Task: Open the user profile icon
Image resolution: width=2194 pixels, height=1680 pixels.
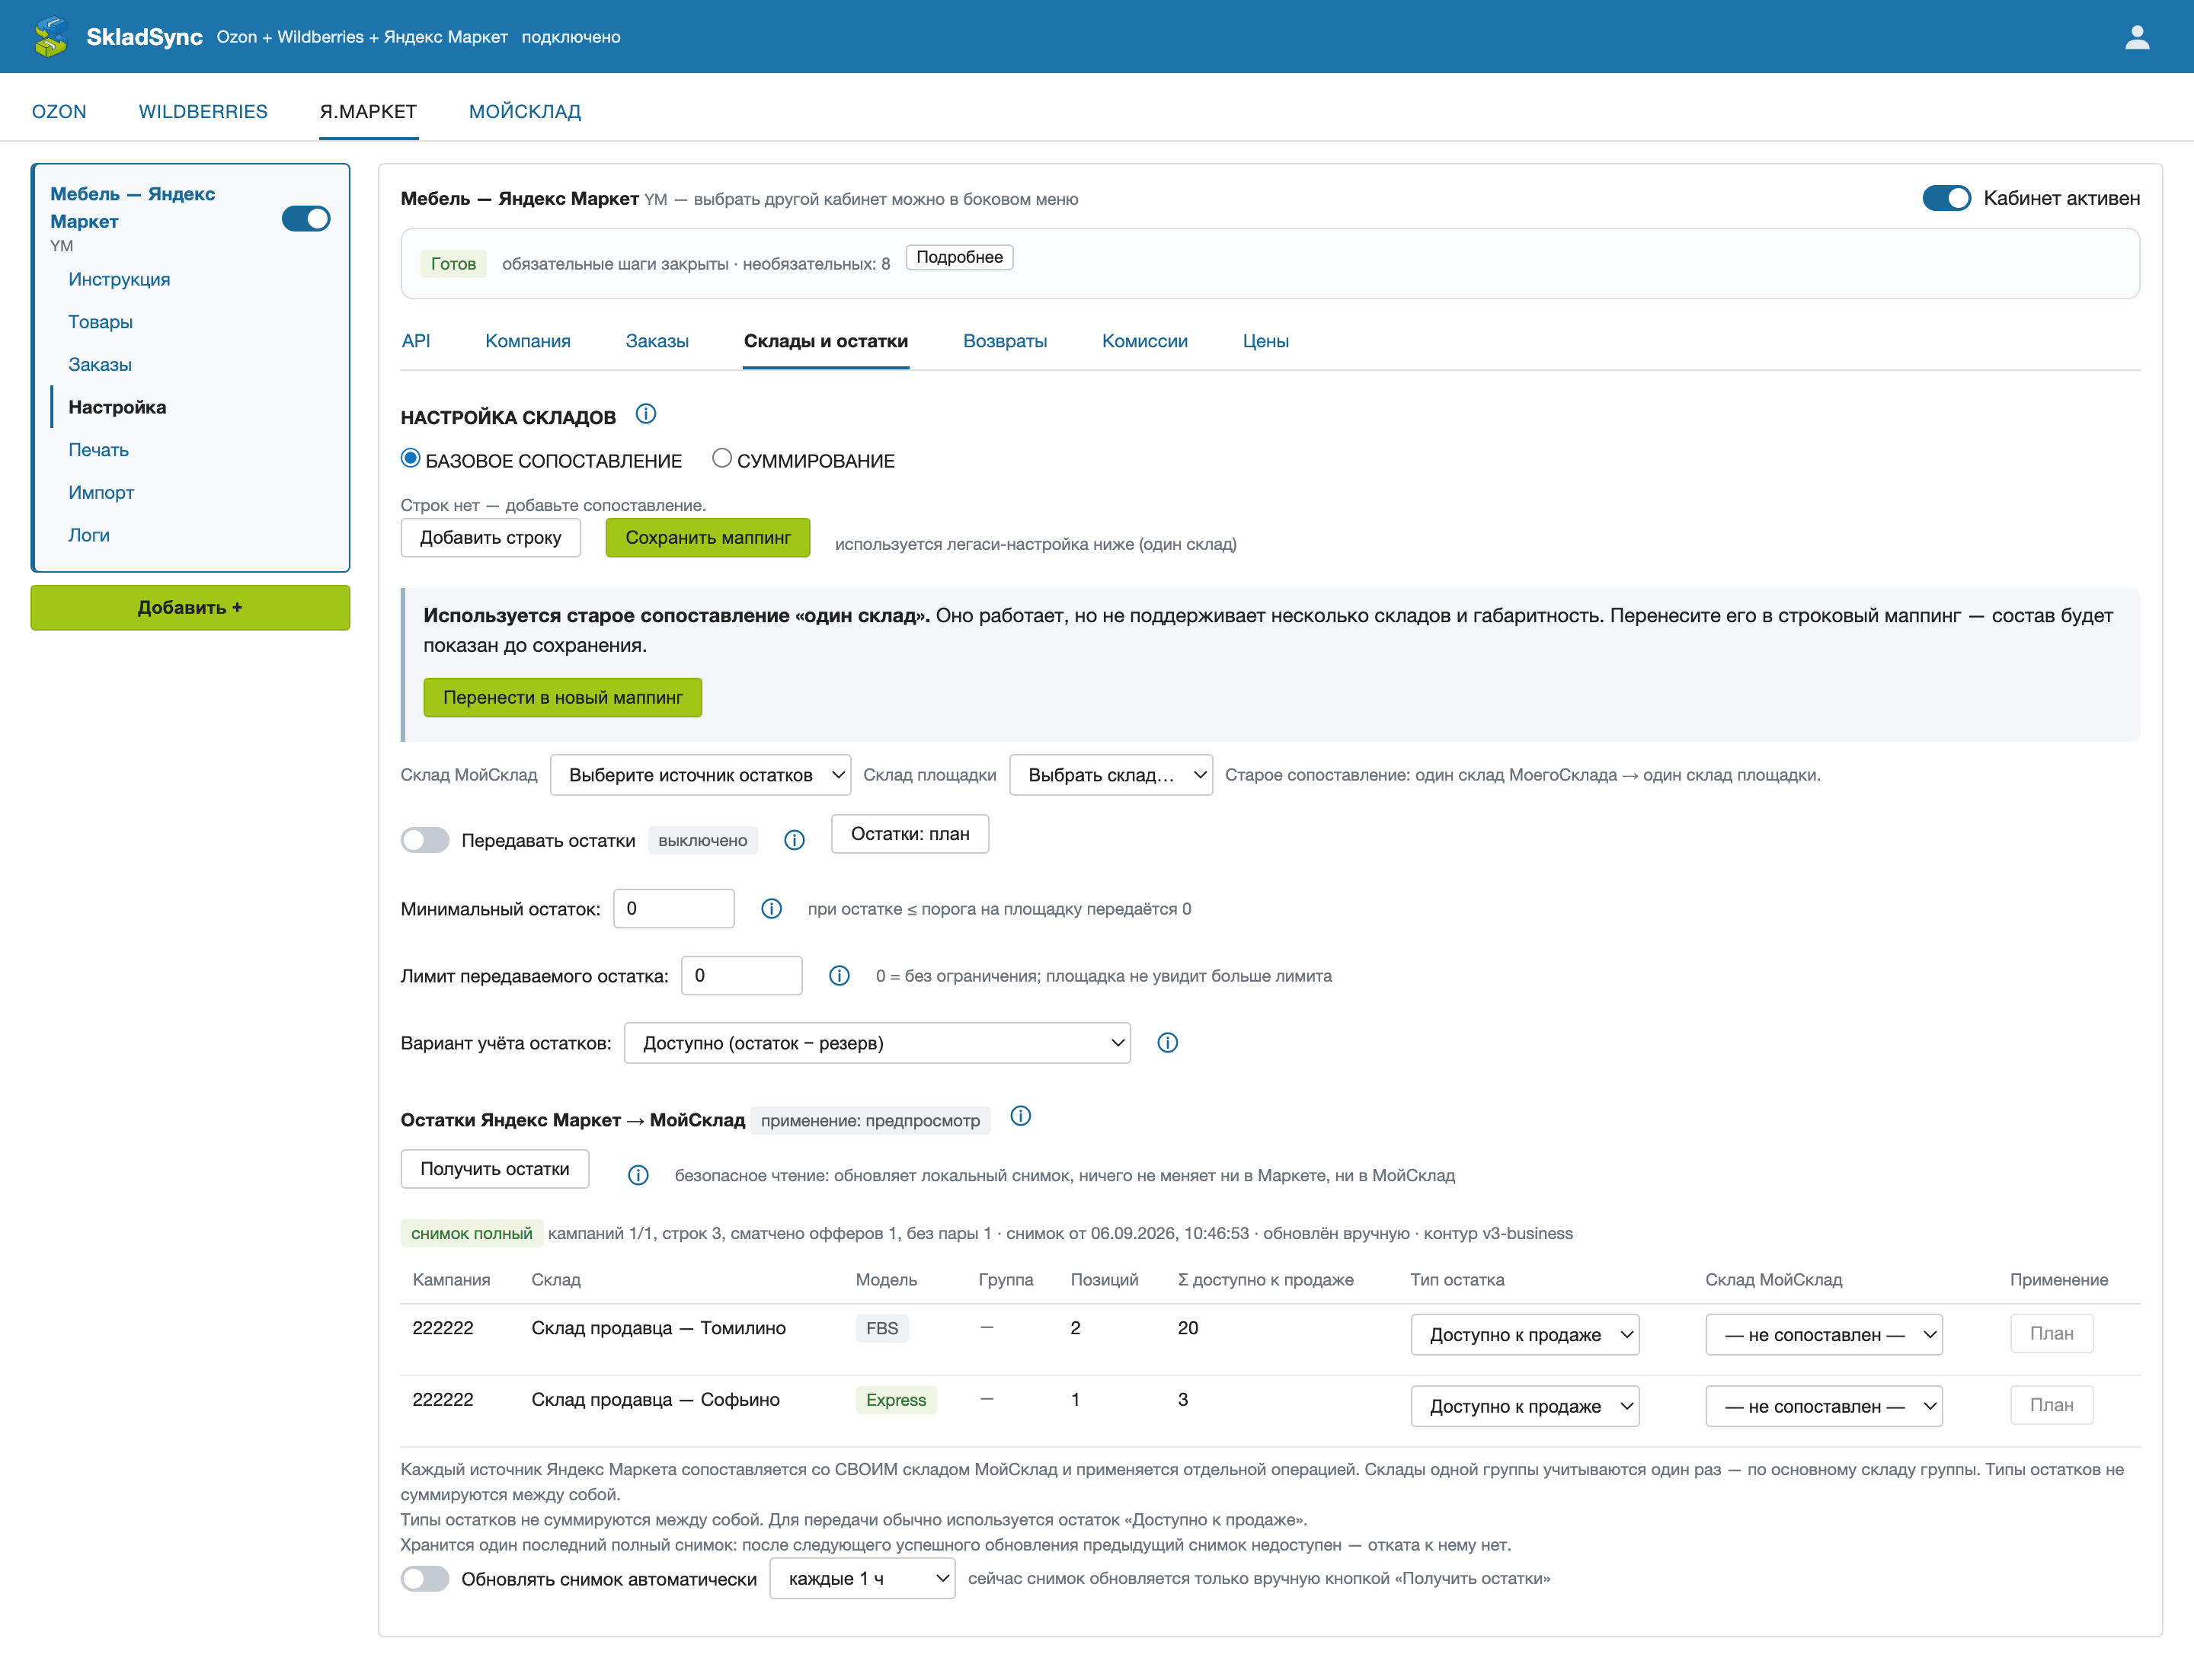Action: click(x=2137, y=37)
